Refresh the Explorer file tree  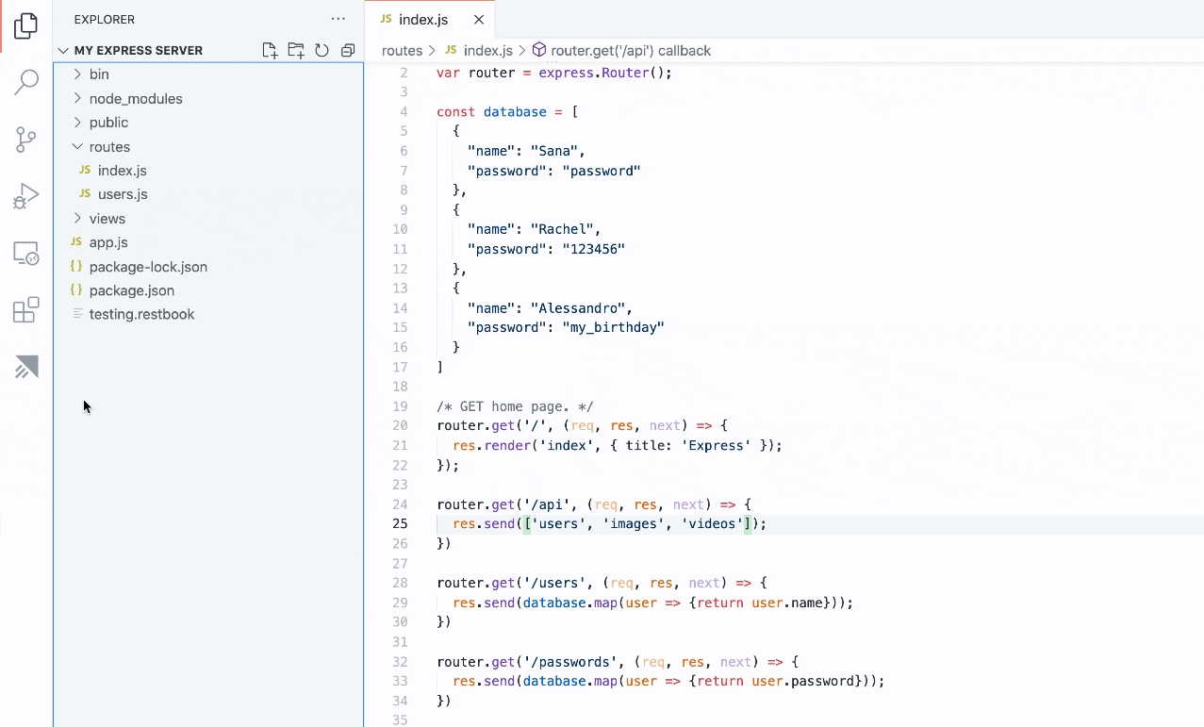322,50
